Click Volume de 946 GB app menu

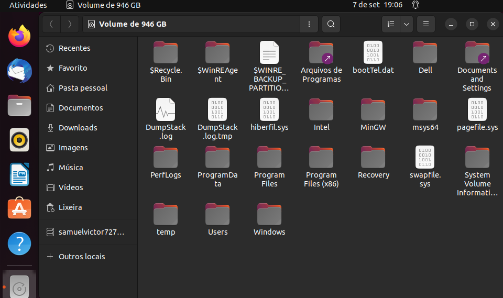(103, 5)
